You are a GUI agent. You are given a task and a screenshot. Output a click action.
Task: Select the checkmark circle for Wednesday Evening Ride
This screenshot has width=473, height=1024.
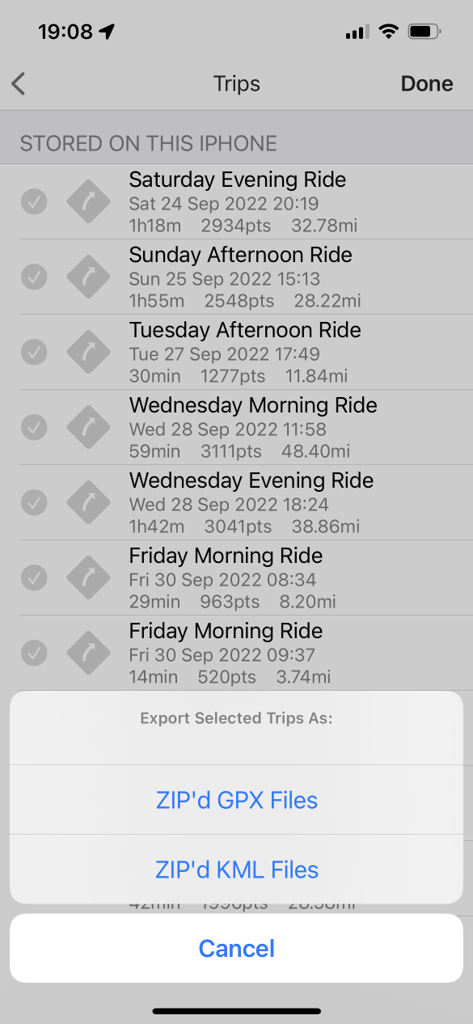[34, 502]
